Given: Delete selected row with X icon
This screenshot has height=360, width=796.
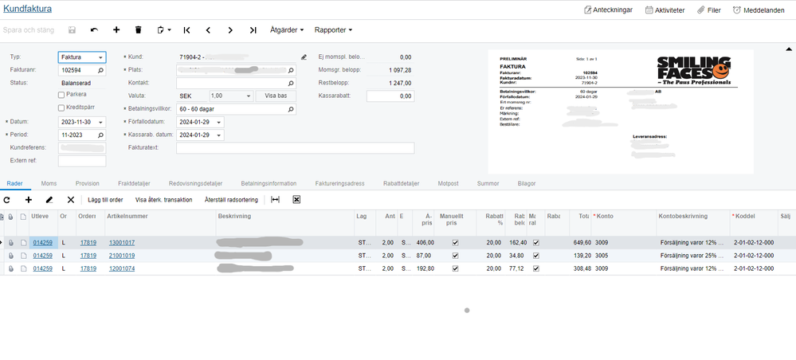Looking at the screenshot, I should pos(71,200).
